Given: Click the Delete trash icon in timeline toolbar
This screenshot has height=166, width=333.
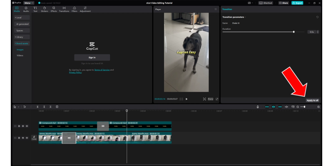Looking at the screenshot, I should point(57,107).
